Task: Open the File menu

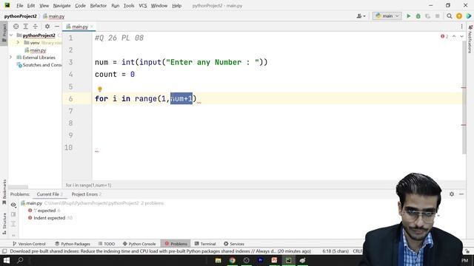Action: (20, 5)
